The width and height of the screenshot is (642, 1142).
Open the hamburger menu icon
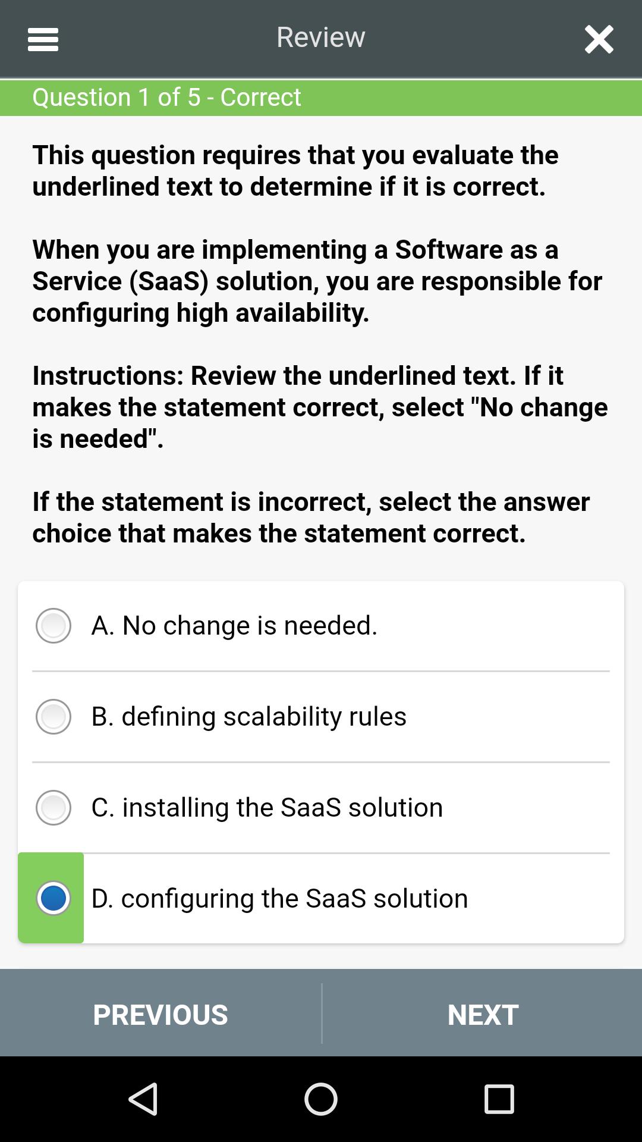click(x=43, y=39)
